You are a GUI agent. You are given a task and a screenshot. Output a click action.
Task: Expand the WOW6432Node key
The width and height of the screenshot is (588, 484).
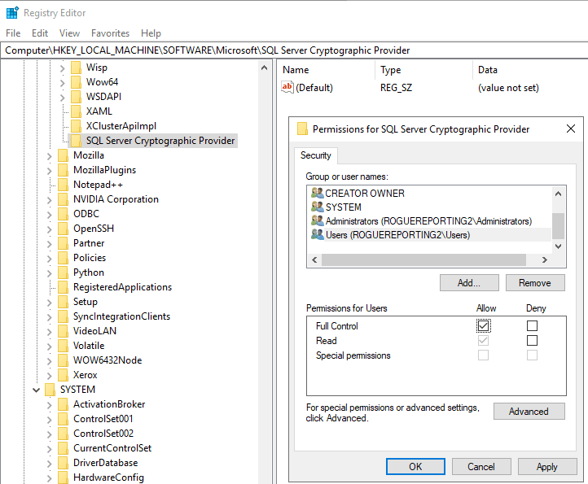(49, 361)
